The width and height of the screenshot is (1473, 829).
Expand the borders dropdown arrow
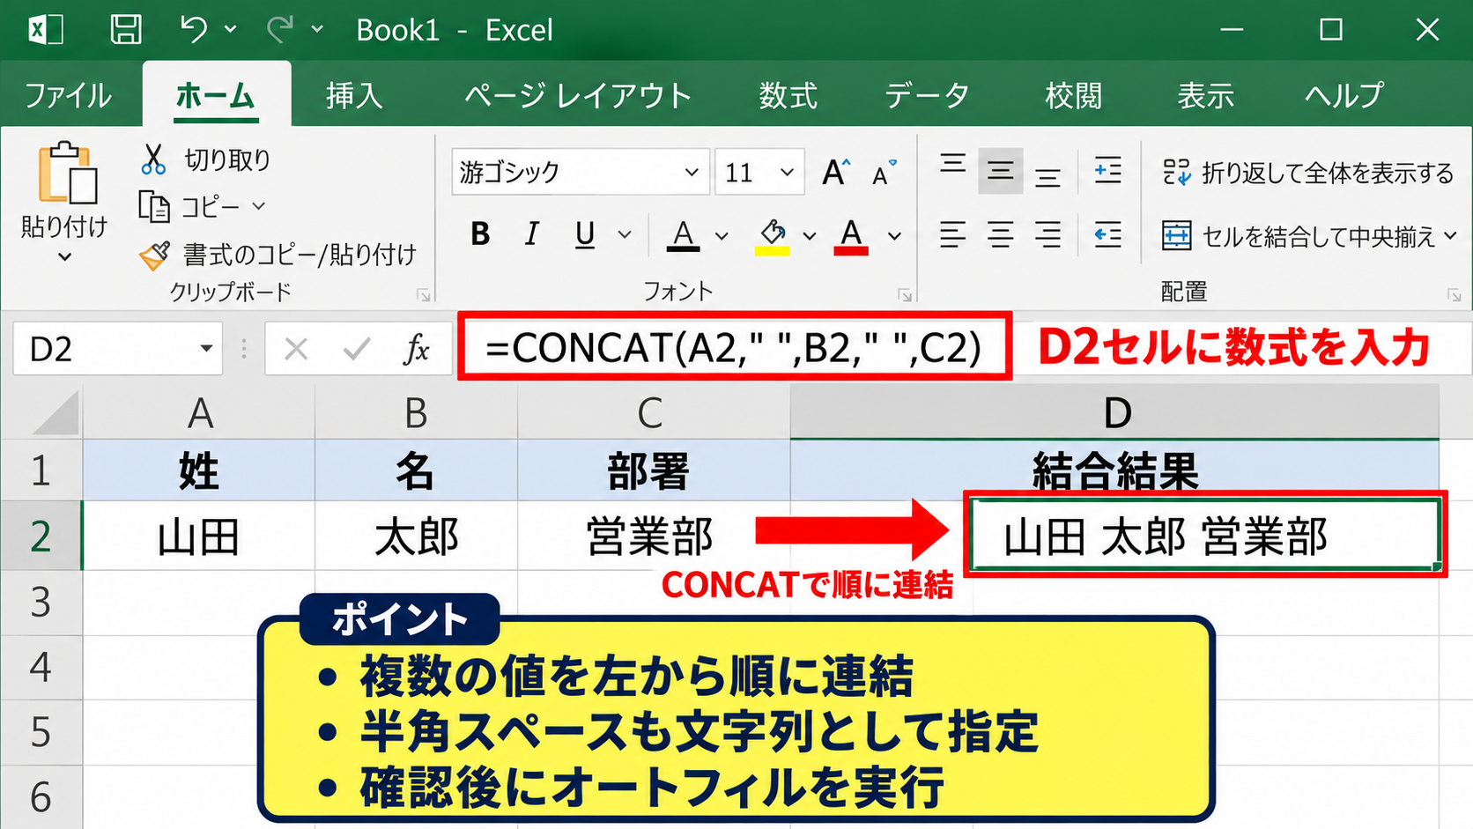coord(722,236)
